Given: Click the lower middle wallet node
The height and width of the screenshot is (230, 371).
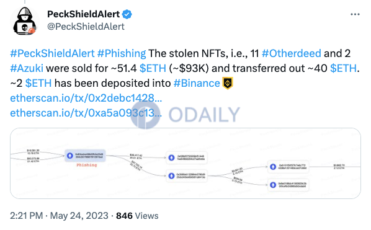Looking at the screenshot, I should [187, 175].
